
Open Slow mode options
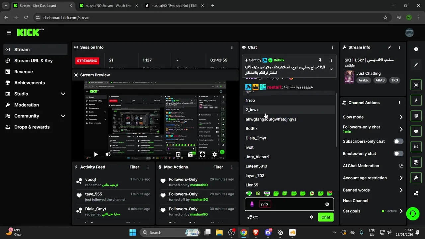401,117
